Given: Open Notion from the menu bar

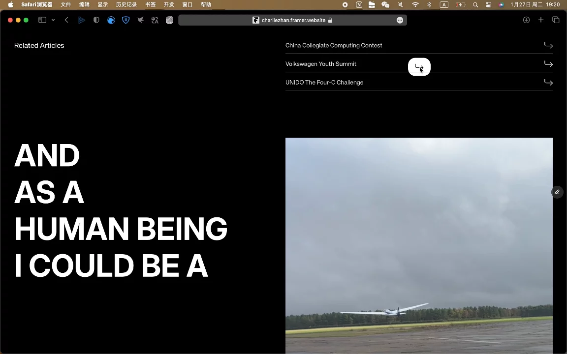Looking at the screenshot, I should tap(359, 5).
